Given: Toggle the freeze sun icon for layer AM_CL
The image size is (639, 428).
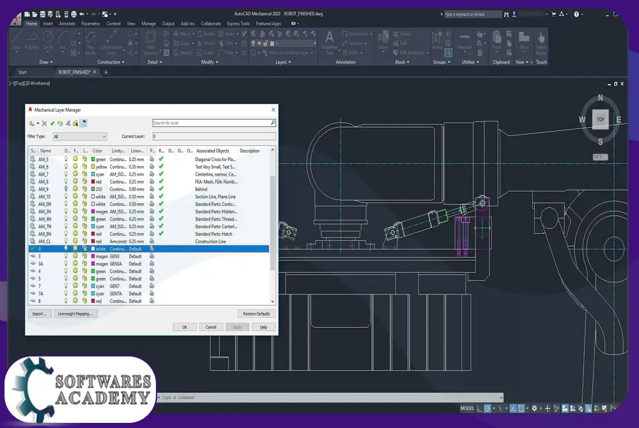Looking at the screenshot, I should pyautogui.click(x=75, y=241).
